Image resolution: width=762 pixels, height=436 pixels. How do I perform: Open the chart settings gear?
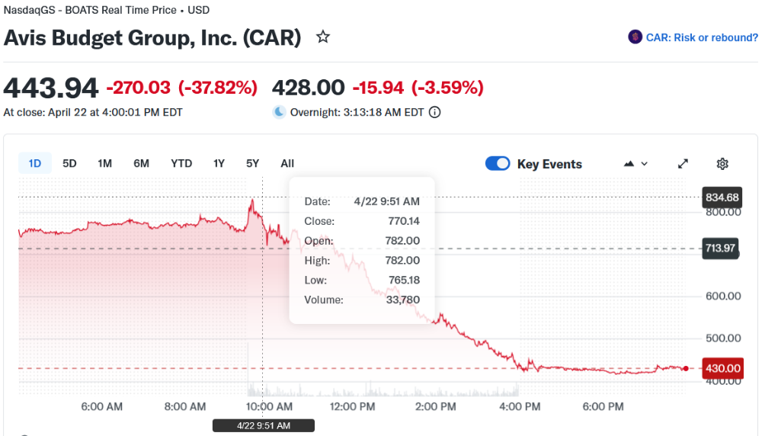pyautogui.click(x=722, y=164)
